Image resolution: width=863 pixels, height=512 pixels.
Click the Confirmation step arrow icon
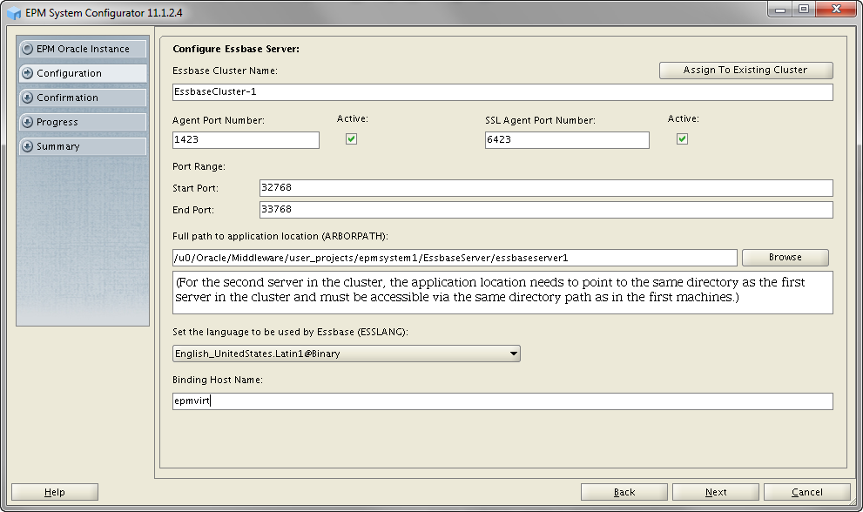27,98
